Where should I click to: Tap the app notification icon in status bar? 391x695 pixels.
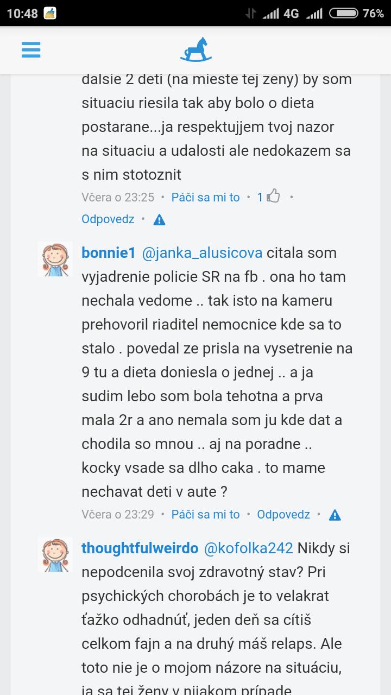[51, 14]
